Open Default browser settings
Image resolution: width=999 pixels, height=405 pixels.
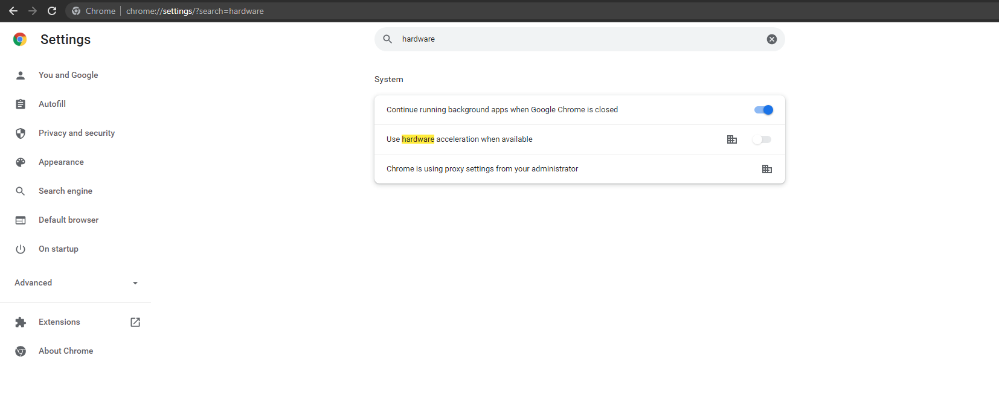click(x=68, y=220)
